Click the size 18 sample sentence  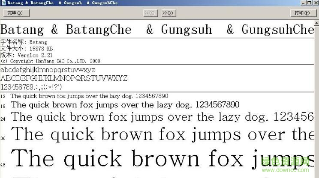(x=125, y=105)
